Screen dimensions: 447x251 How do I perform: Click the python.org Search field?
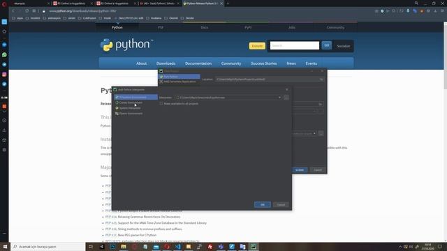tap(295, 45)
